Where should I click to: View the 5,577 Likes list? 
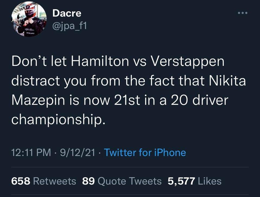click(x=194, y=181)
